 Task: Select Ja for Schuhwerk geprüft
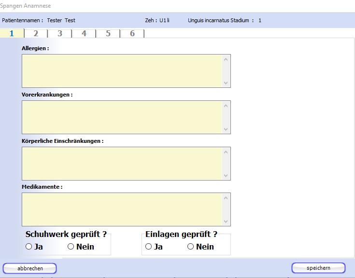coord(28,247)
